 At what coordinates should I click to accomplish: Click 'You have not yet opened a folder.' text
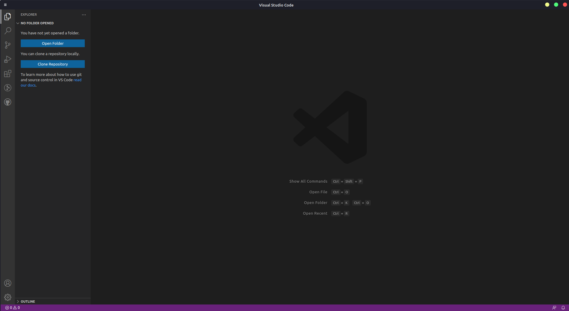pyautogui.click(x=50, y=33)
